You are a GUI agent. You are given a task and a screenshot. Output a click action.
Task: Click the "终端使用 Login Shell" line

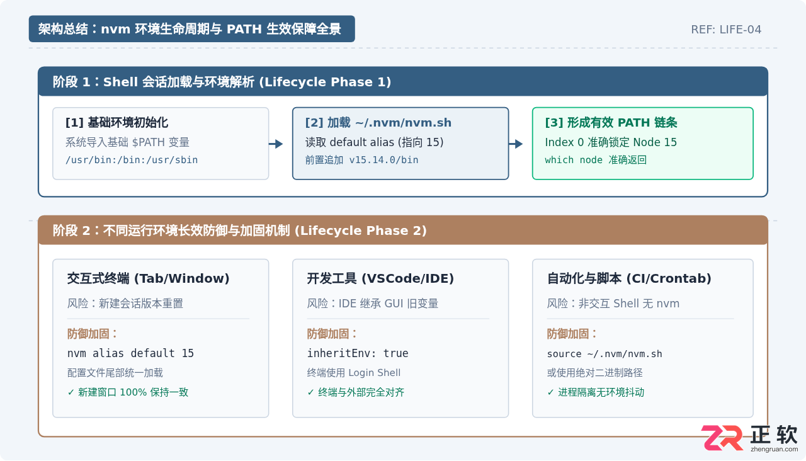click(354, 373)
